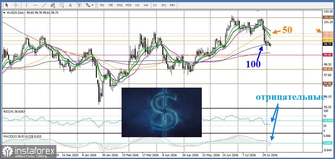Select the trendline drawing tool
Screen dimensions: 335x159
point(44,5)
